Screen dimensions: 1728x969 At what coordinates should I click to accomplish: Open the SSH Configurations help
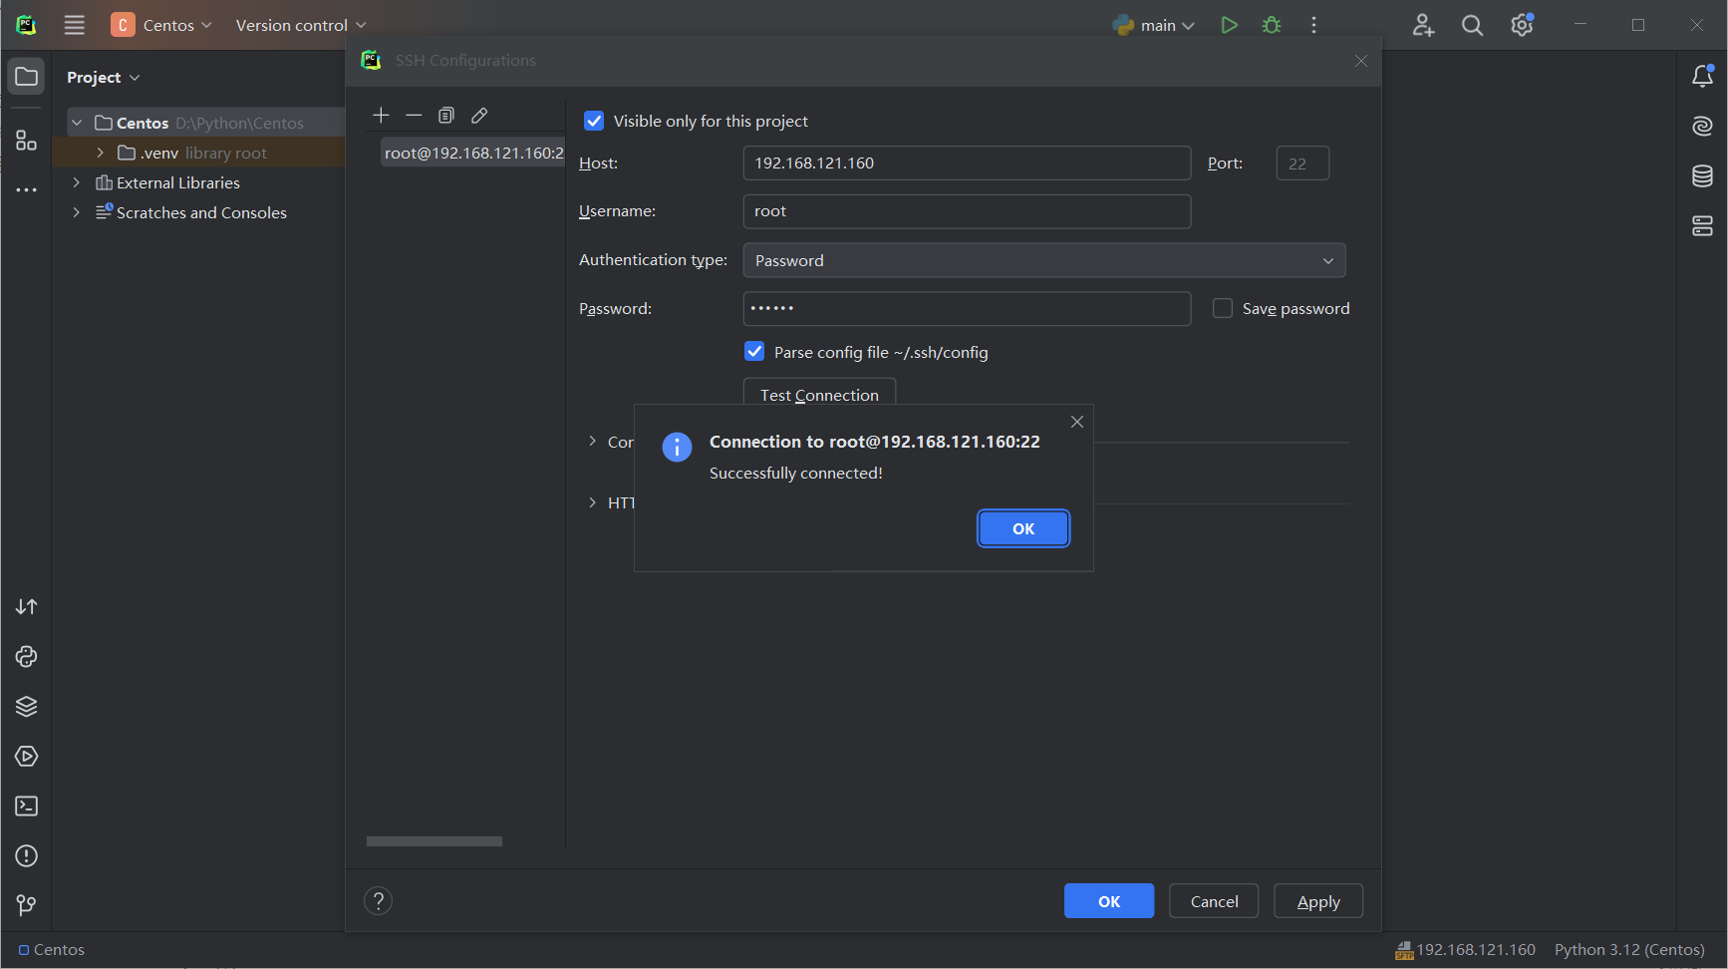(x=379, y=901)
